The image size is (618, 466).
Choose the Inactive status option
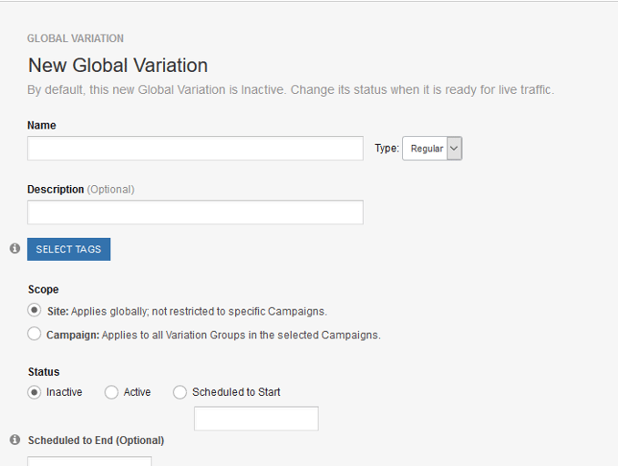(35, 392)
